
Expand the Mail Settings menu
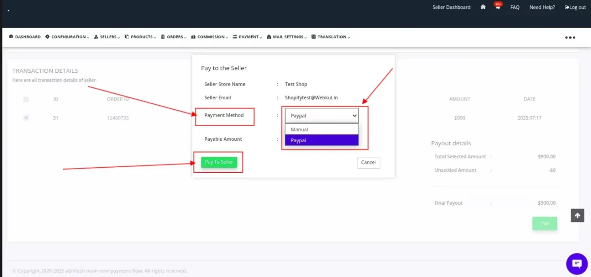(287, 37)
